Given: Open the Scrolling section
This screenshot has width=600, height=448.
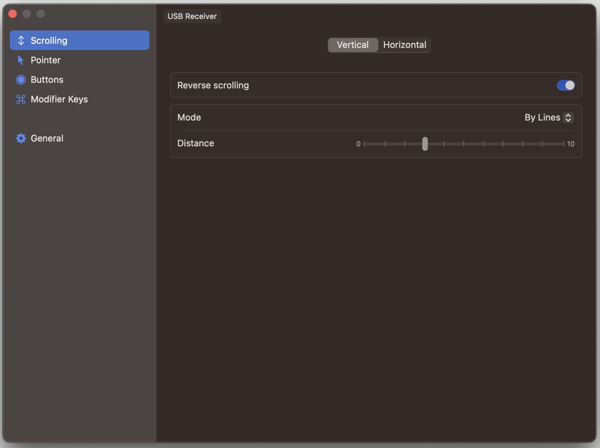Looking at the screenshot, I should click(79, 40).
